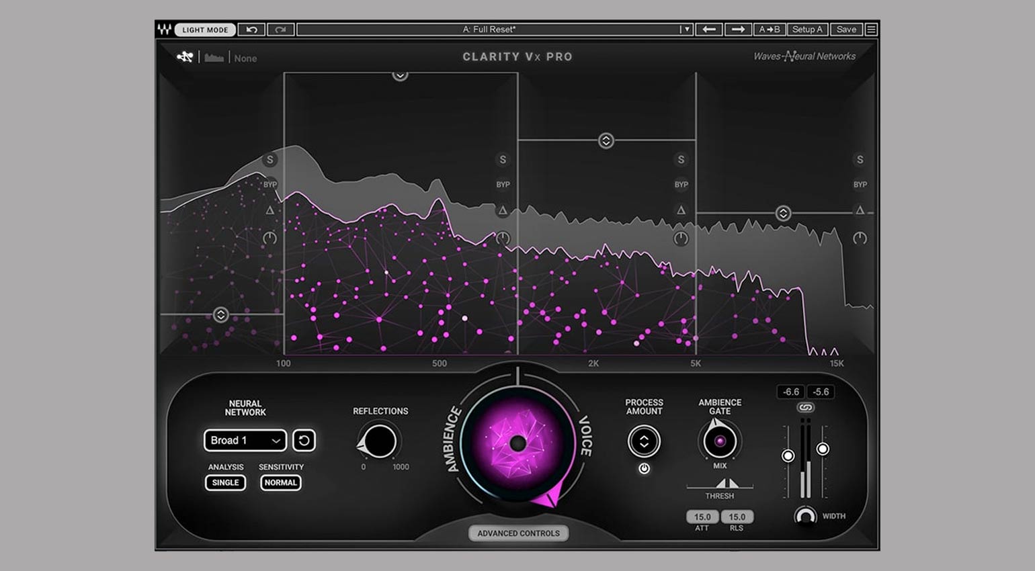
Task: Enable delta listen on the third band
Action: point(681,210)
